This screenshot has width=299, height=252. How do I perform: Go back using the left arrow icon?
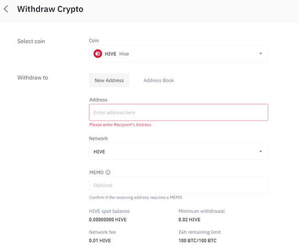6,9
